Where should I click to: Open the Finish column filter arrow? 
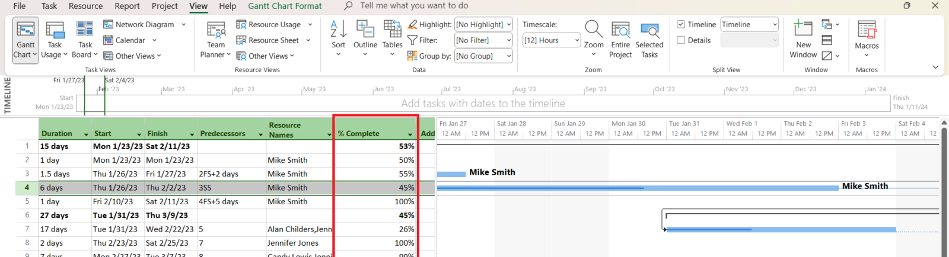192,134
